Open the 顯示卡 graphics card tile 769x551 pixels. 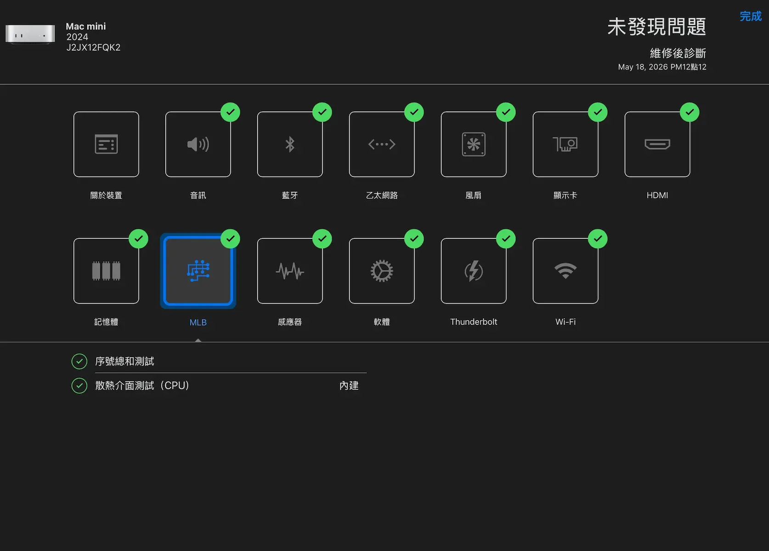click(x=565, y=144)
